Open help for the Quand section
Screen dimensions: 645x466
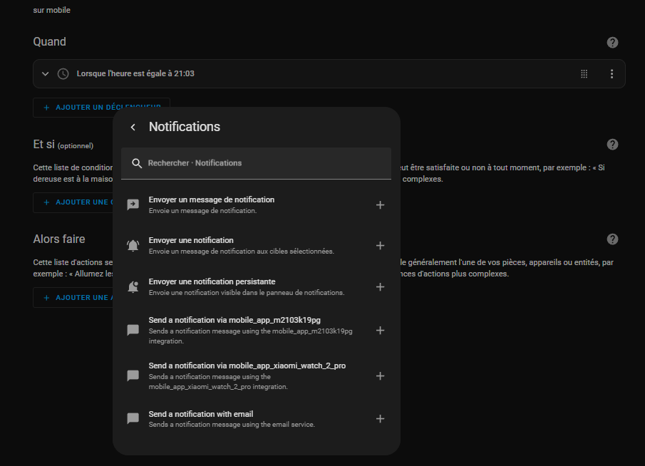[612, 42]
